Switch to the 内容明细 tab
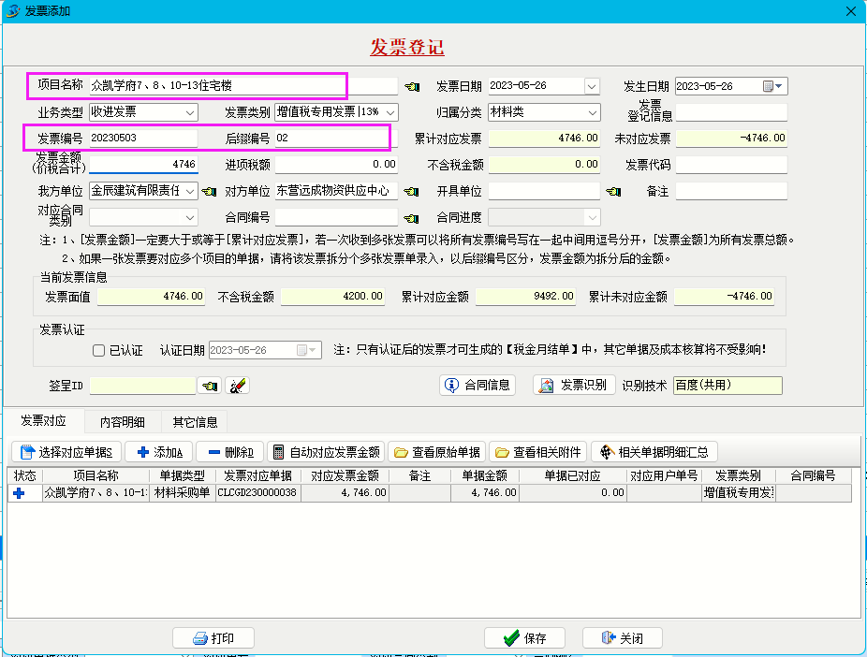The image size is (867, 657). tap(125, 422)
